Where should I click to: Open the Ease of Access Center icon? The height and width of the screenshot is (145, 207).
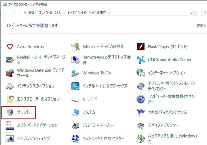(141, 99)
